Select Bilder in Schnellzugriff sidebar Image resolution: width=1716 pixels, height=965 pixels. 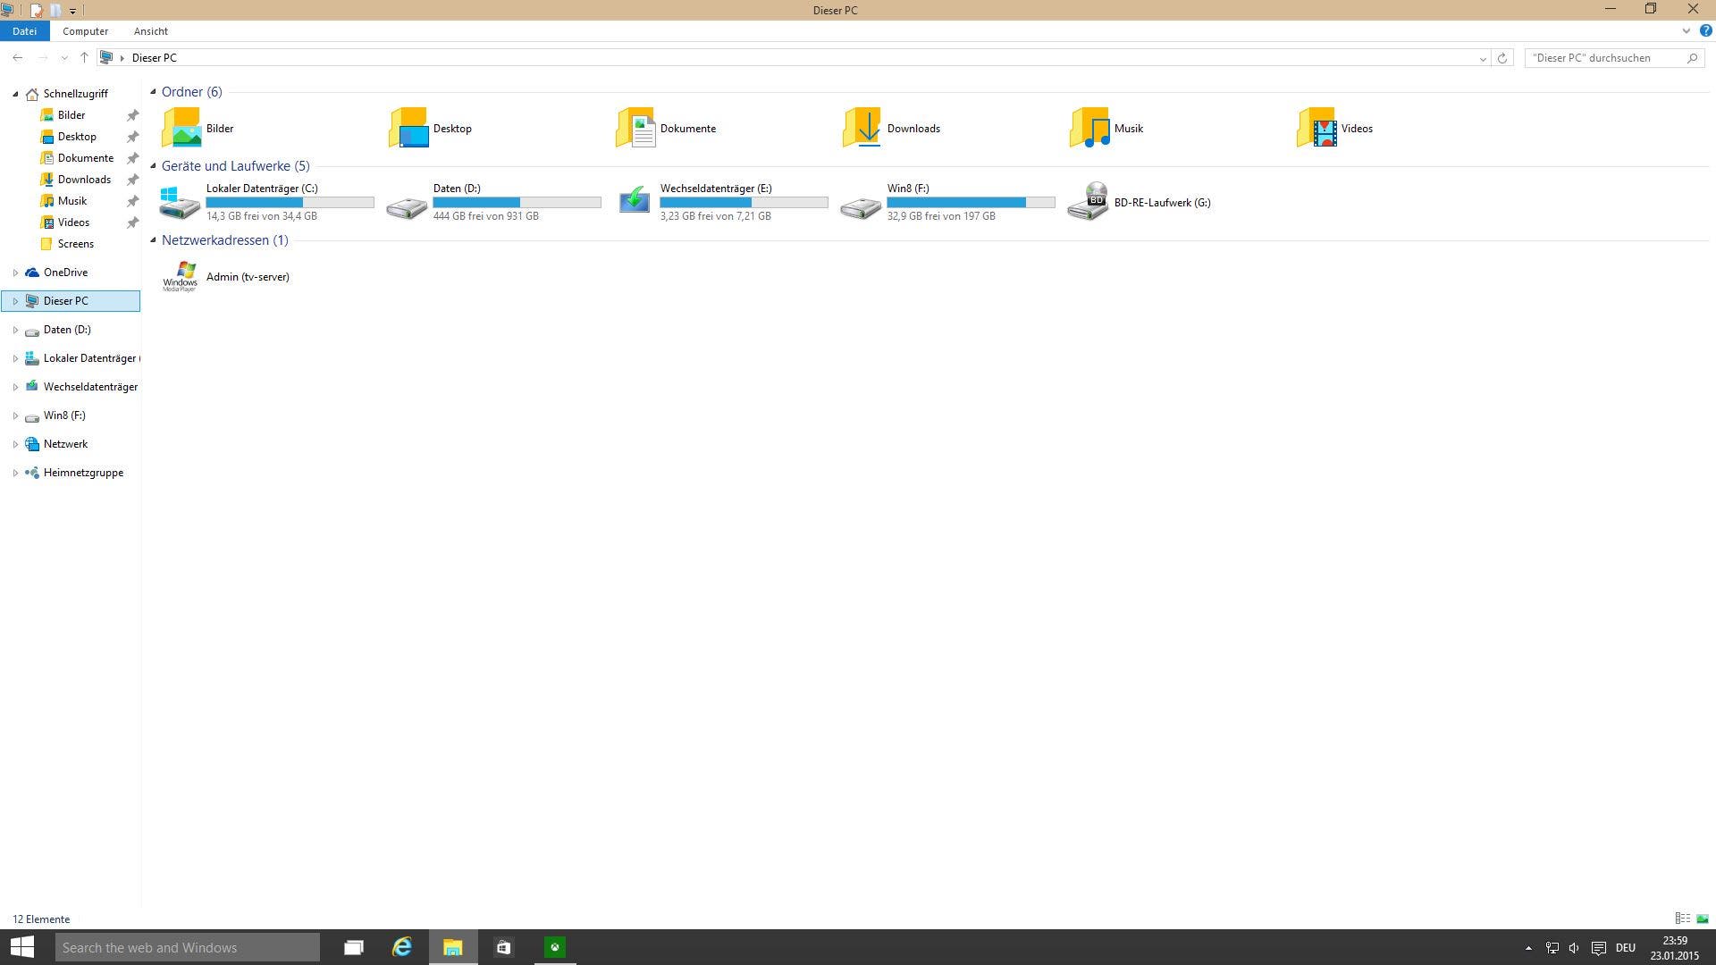(71, 115)
